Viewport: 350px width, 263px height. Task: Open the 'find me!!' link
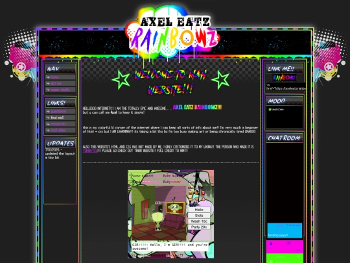coord(58,118)
